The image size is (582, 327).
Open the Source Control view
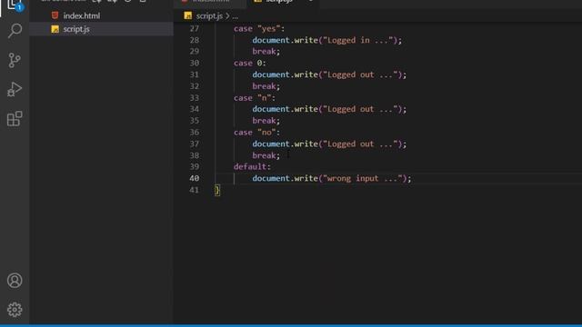click(15, 60)
